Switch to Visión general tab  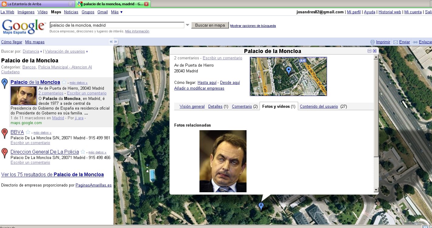pos(192,107)
